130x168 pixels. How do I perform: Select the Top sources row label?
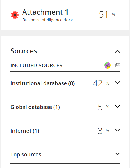click(x=26, y=155)
